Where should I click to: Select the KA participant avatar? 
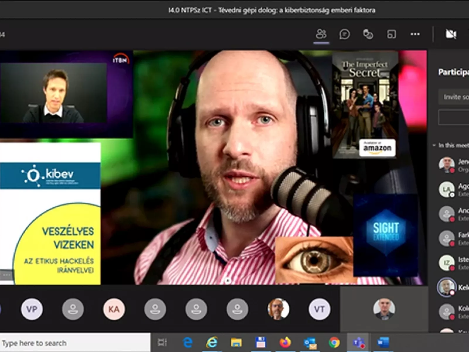(114, 309)
